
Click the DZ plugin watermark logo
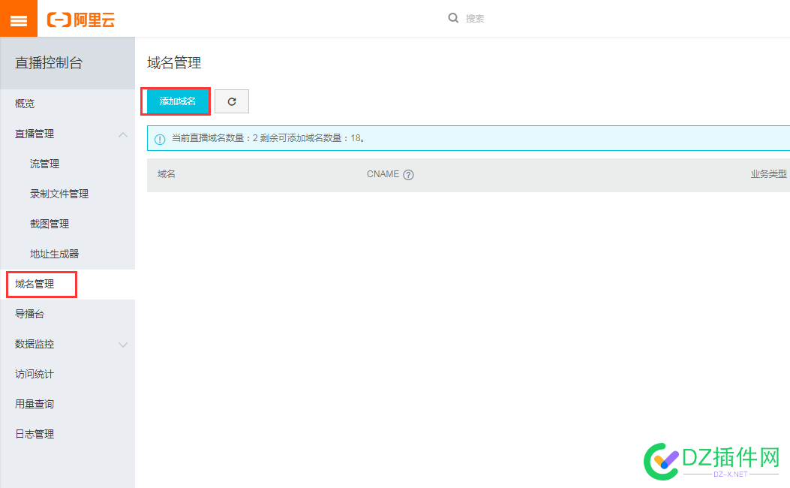(x=711, y=461)
